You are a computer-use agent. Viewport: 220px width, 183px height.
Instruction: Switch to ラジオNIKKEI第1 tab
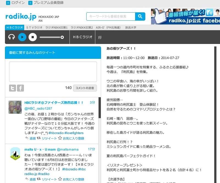click(56, 28)
